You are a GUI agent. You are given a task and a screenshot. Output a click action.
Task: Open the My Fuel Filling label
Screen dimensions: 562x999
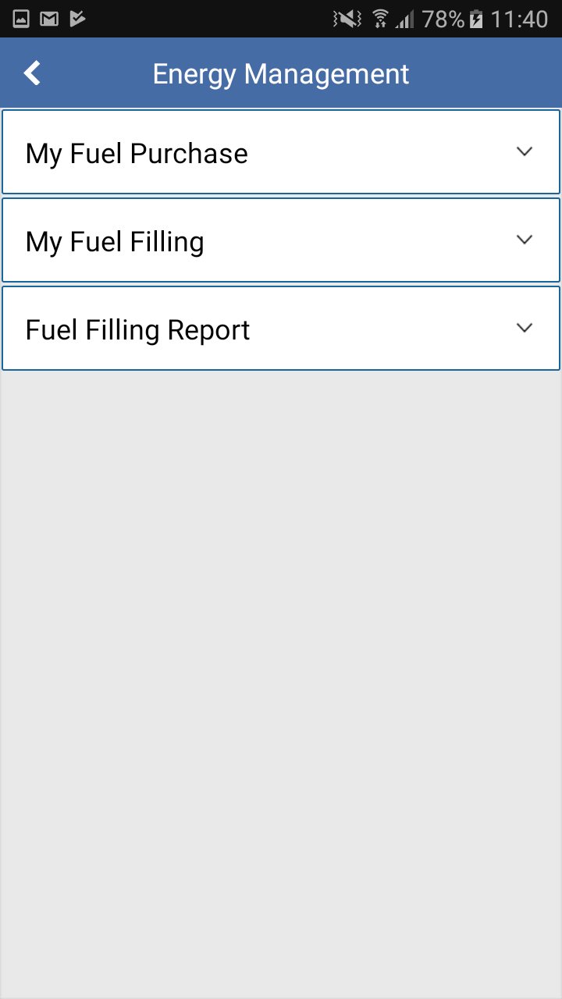point(115,242)
